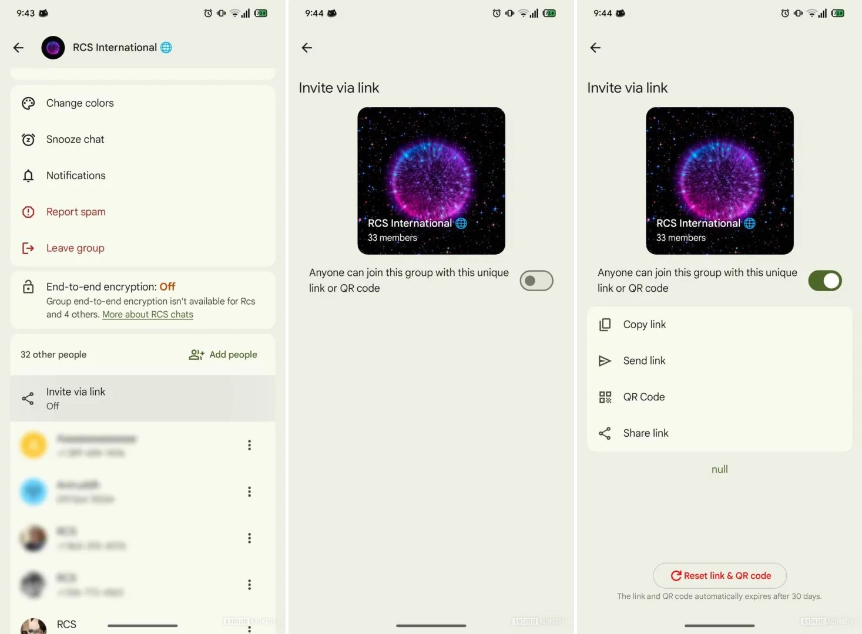The height and width of the screenshot is (634, 862).
Task: Tap Add people button
Action: tap(223, 355)
